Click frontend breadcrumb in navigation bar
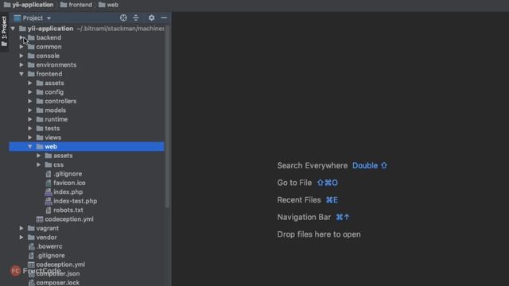This screenshot has height=286, width=509. 76,5
